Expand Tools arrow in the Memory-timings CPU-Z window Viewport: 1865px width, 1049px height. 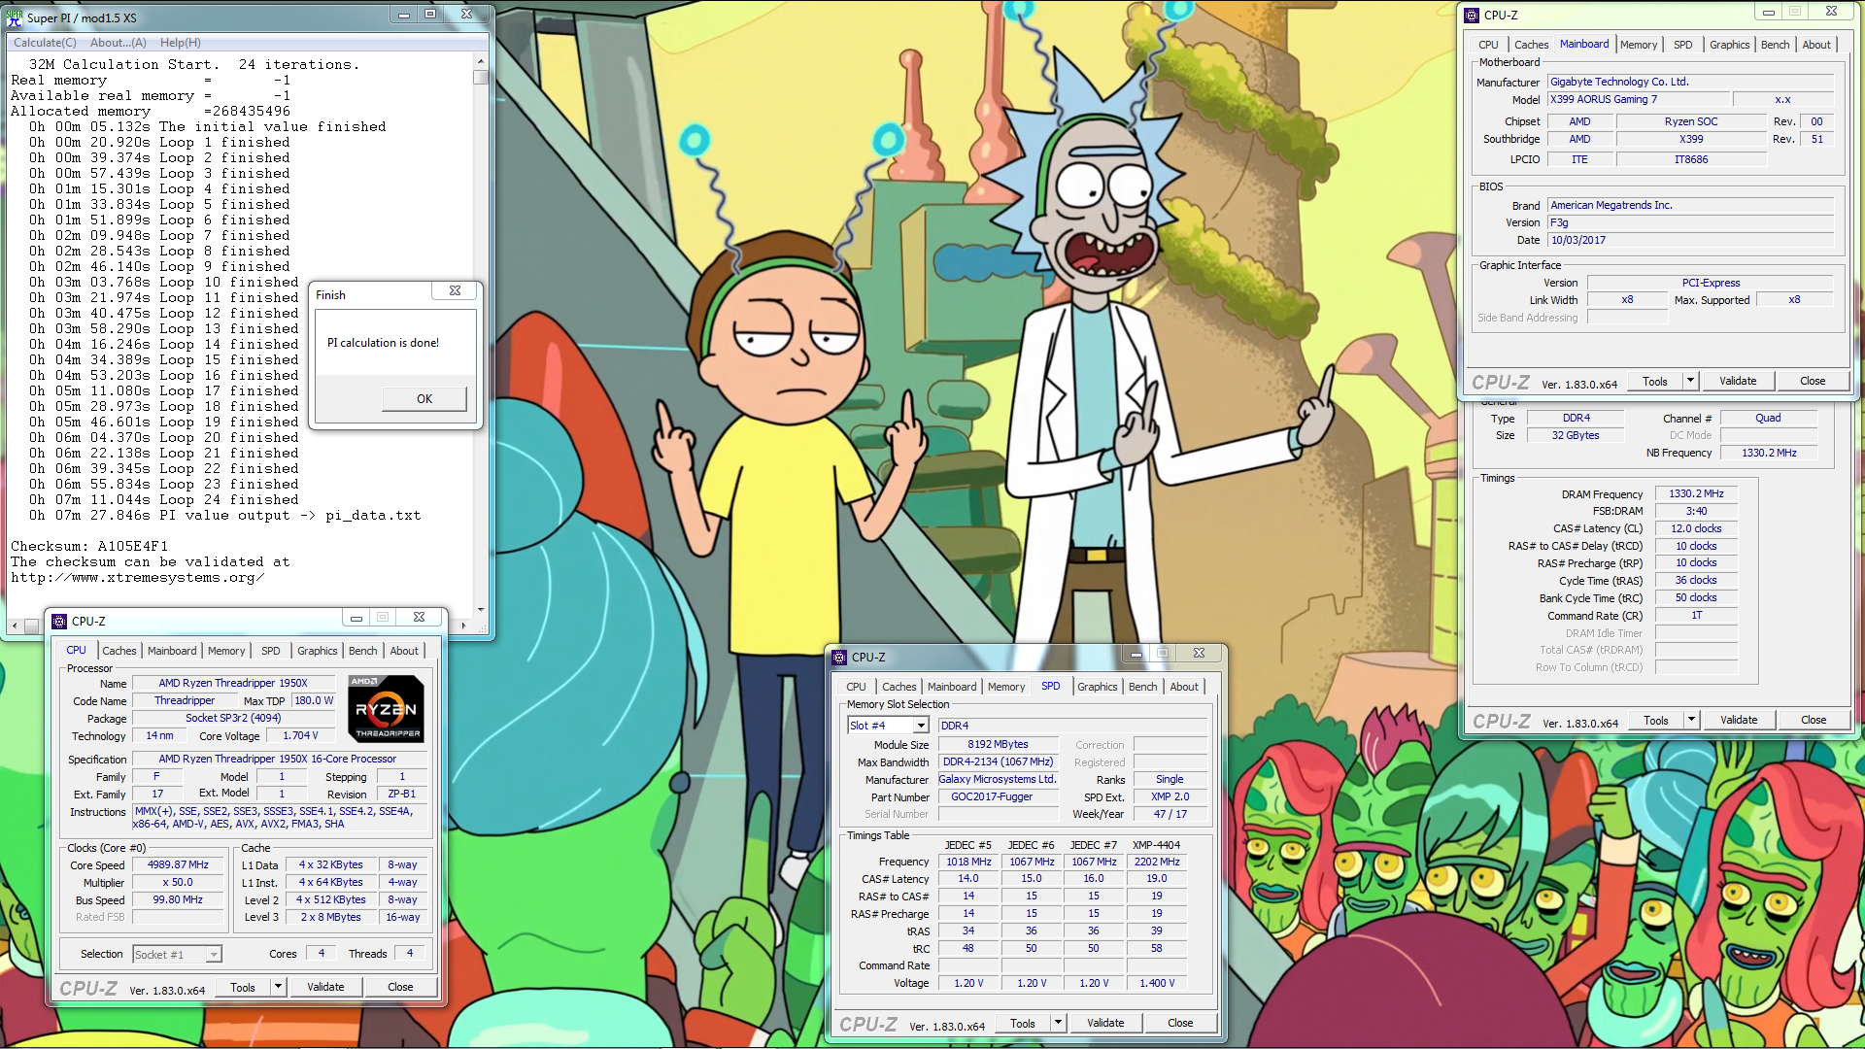[x=1691, y=720]
